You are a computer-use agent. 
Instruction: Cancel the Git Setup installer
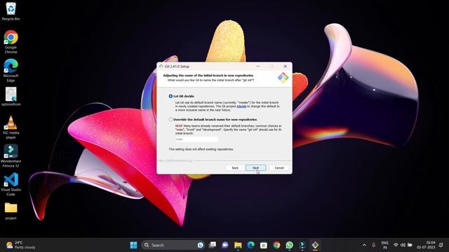tap(279, 168)
